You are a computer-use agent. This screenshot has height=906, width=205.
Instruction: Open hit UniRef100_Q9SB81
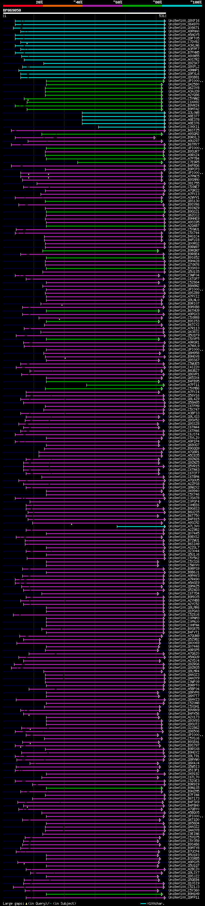[x=184, y=77]
